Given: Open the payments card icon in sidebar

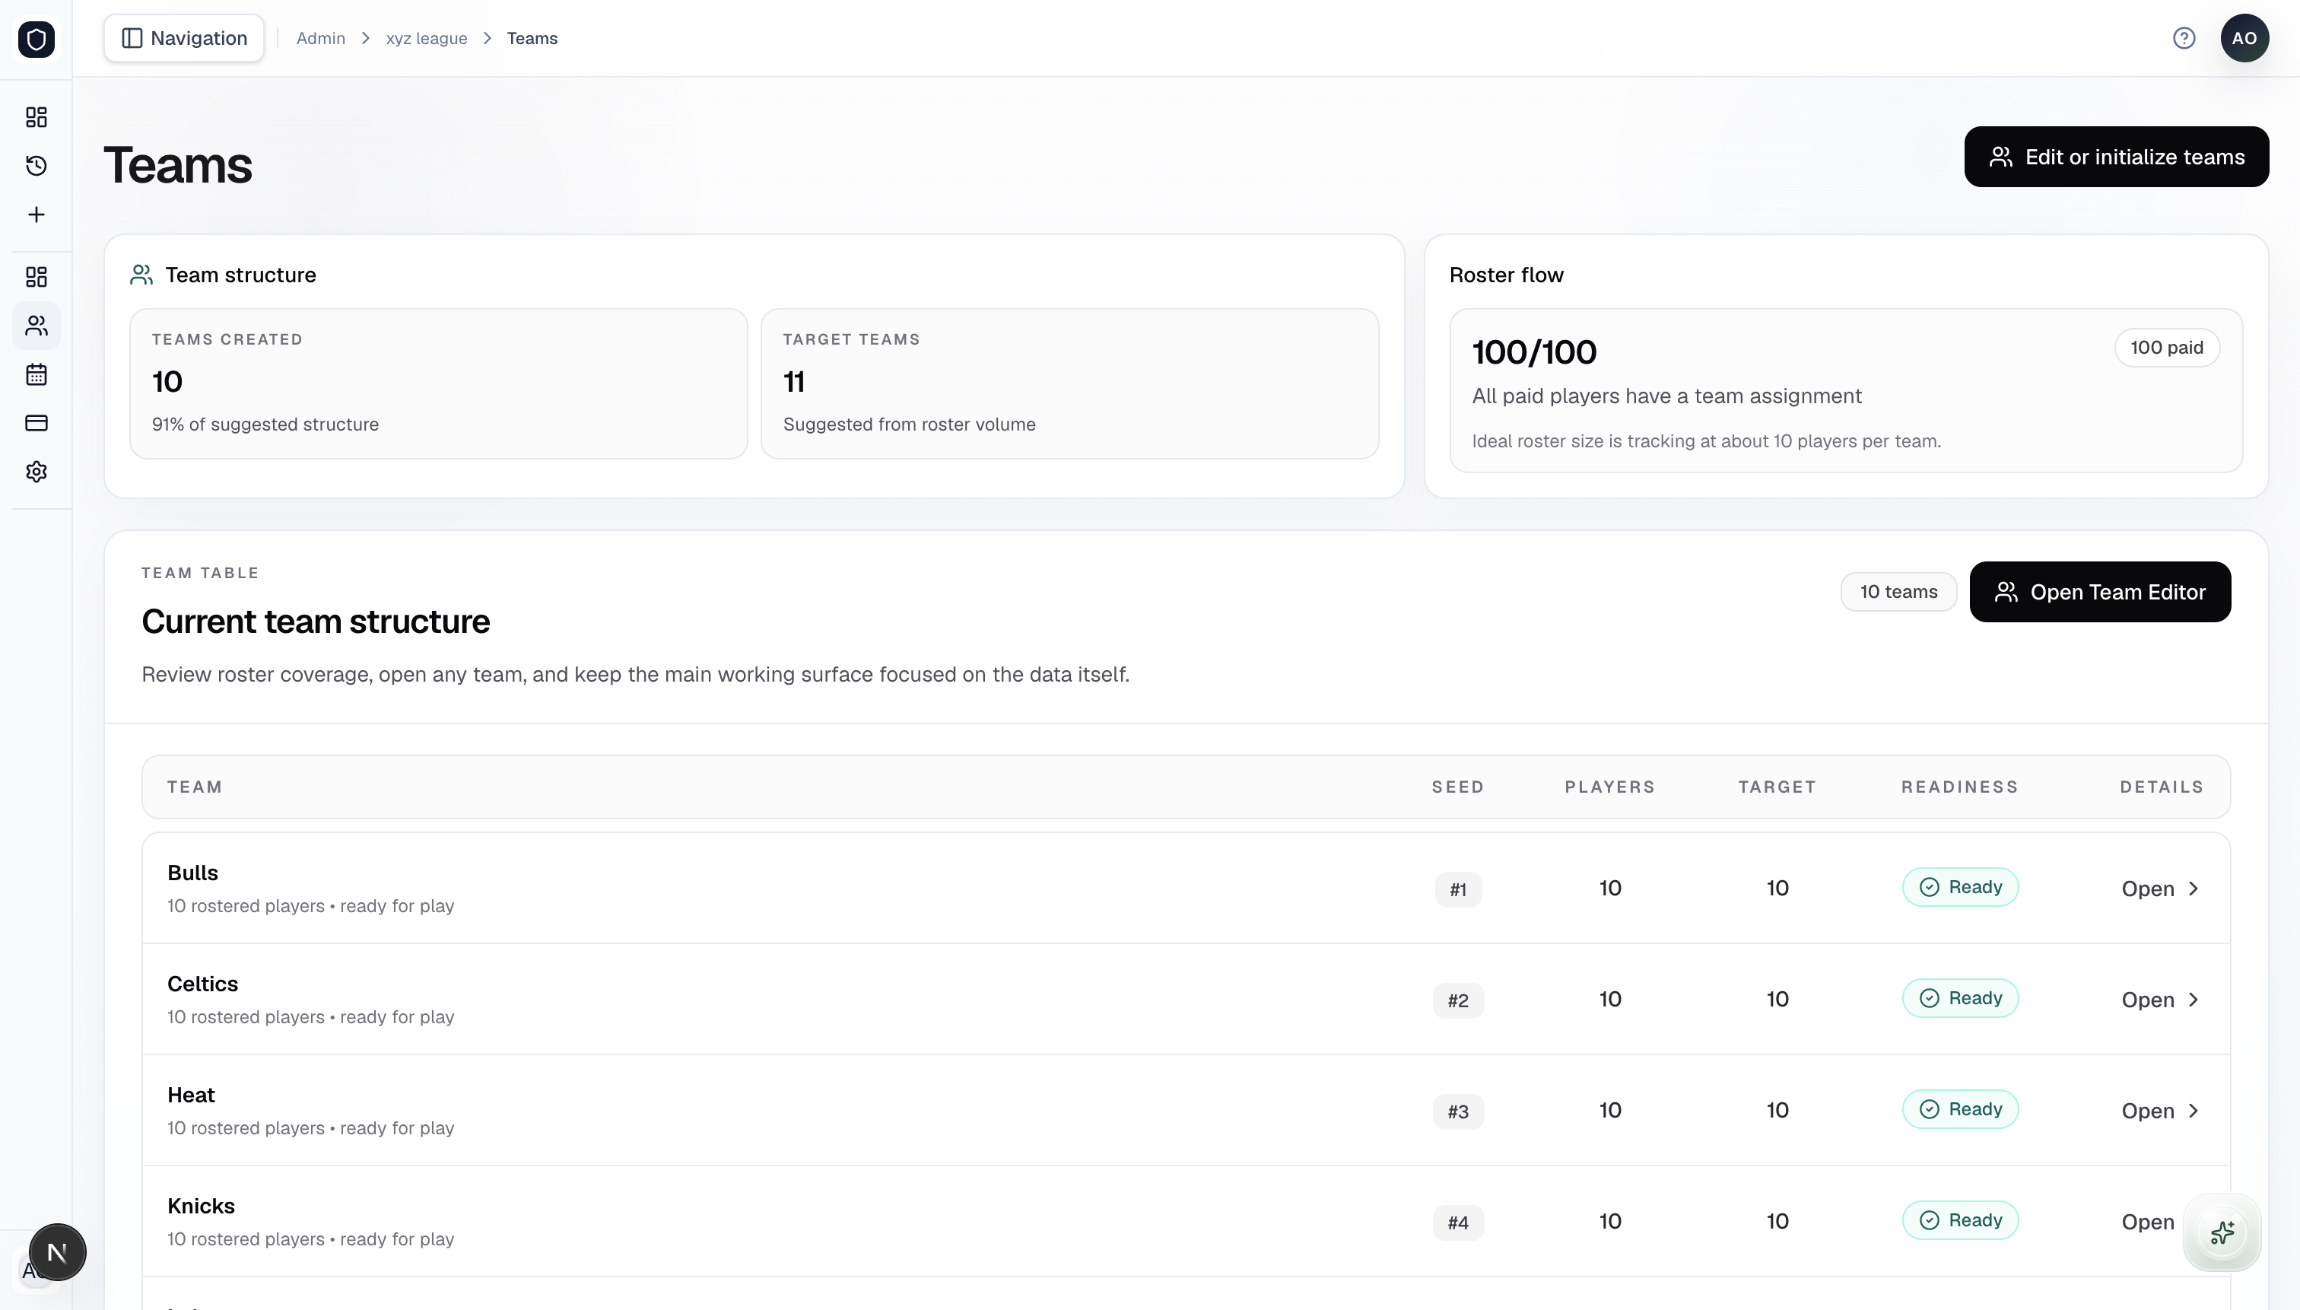Looking at the screenshot, I should (x=36, y=423).
